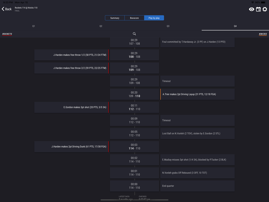Show second quarter plays Q2
The image size is (269, 202).
pos(101,26)
